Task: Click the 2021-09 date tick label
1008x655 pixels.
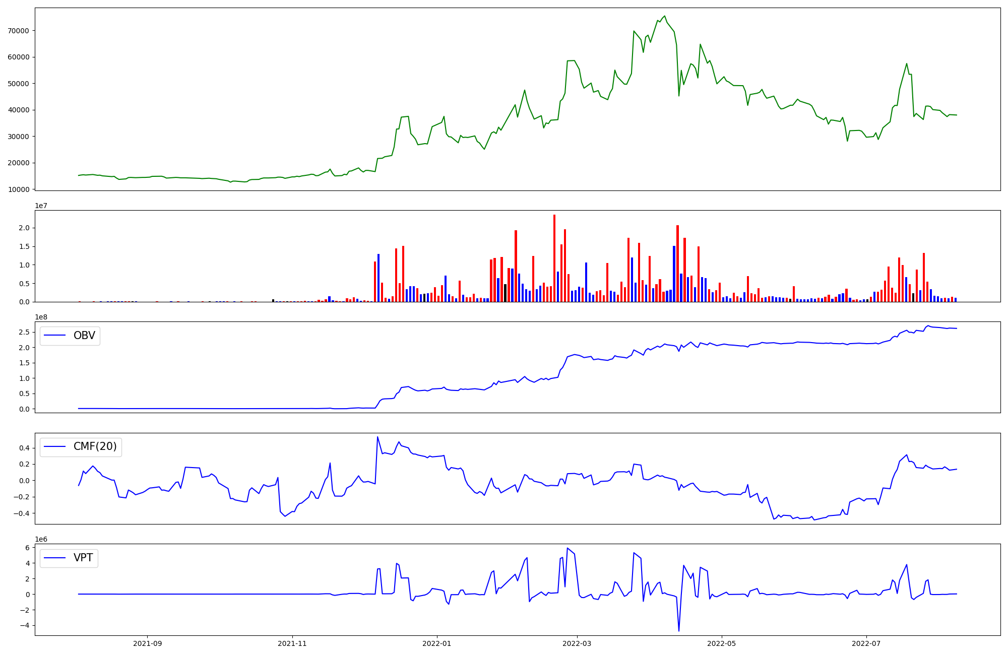Action: click(x=147, y=643)
